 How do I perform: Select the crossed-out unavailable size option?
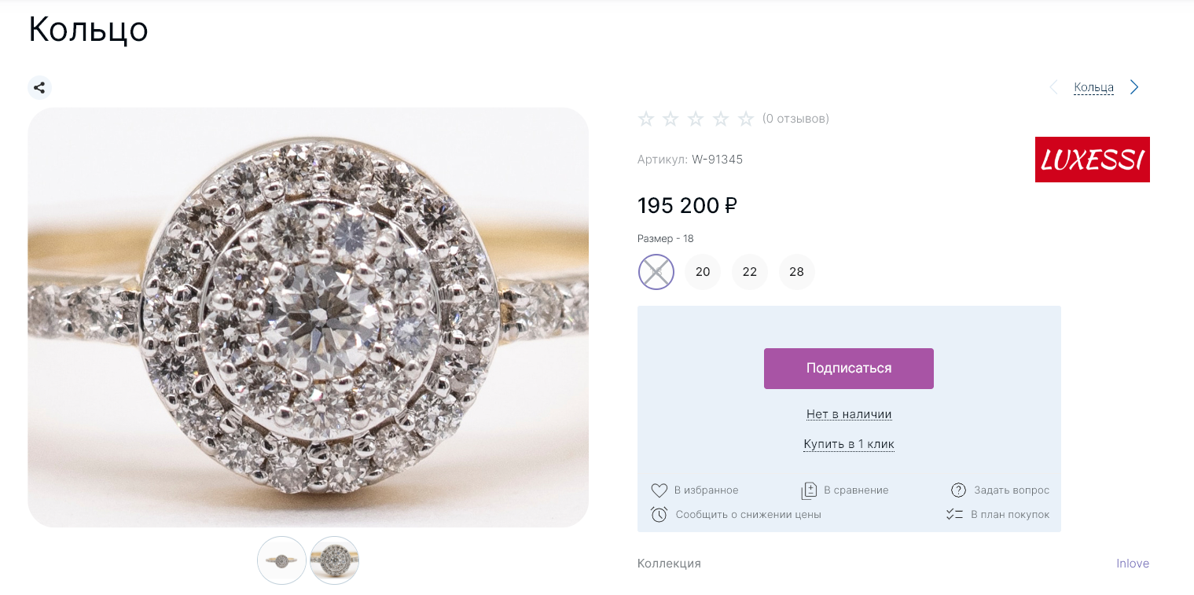point(656,272)
